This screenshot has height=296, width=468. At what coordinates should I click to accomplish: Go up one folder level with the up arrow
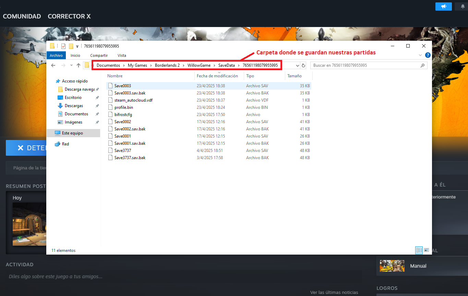tap(79, 65)
